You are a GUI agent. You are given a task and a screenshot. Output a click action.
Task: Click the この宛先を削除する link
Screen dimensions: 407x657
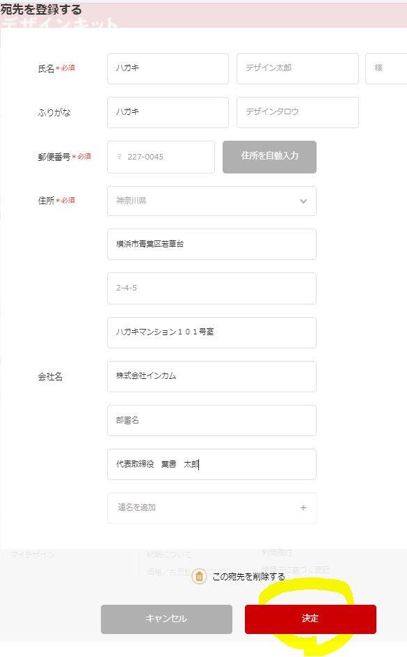(x=248, y=577)
